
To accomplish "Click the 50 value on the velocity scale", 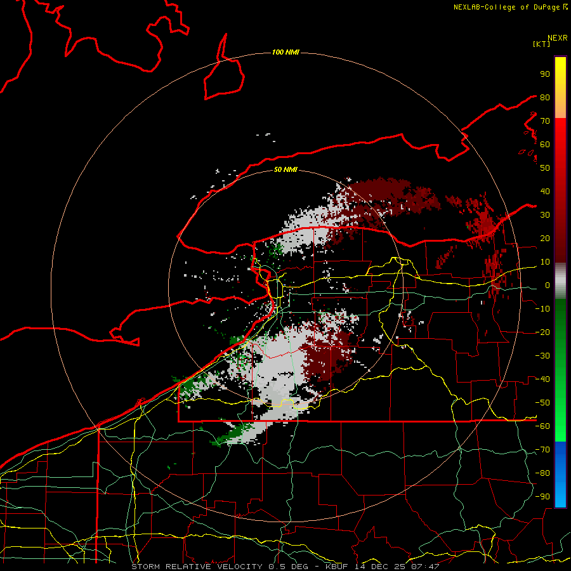I will tap(545, 168).
